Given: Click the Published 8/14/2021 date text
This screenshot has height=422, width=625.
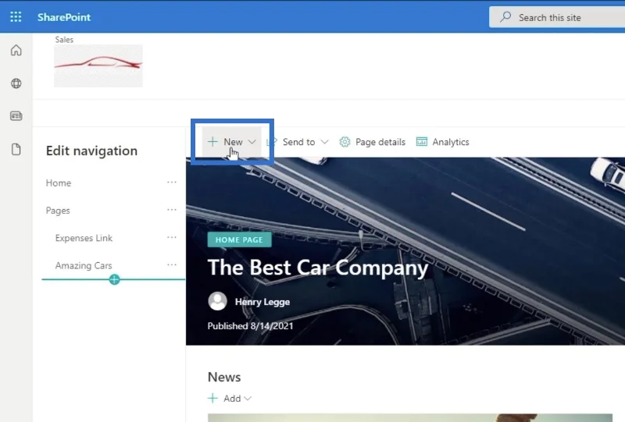Looking at the screenshot, I should tap(250, 325).
